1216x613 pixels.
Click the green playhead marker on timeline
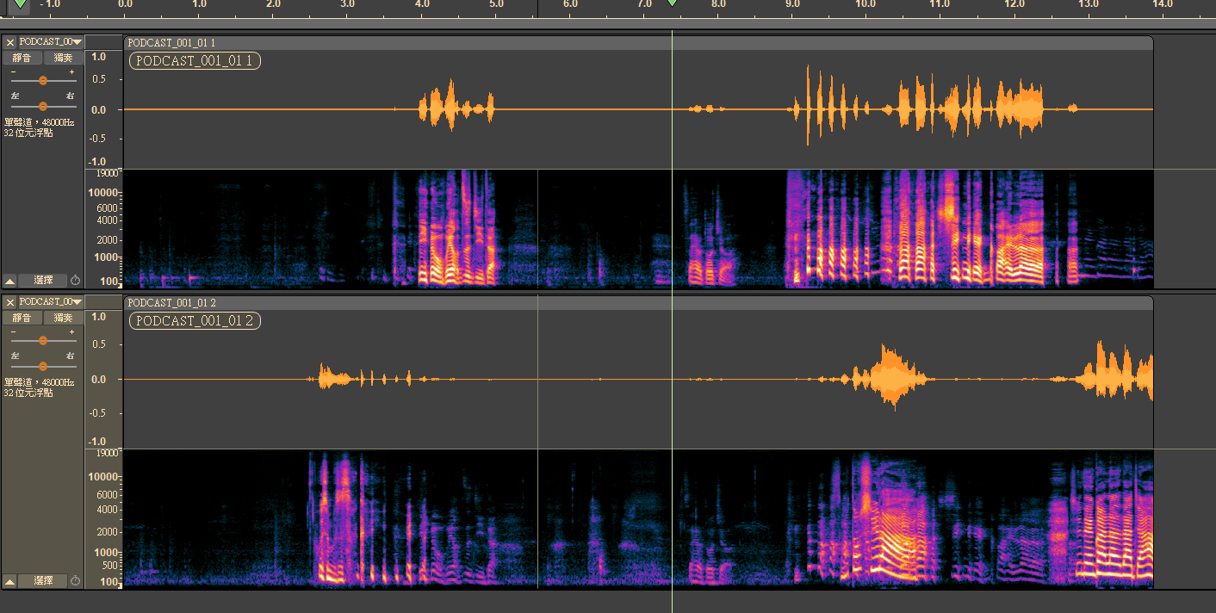(x=673, y=4)
